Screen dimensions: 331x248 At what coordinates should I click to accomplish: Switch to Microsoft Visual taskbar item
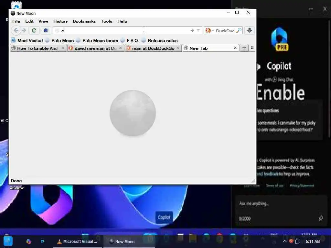[77, 242]
